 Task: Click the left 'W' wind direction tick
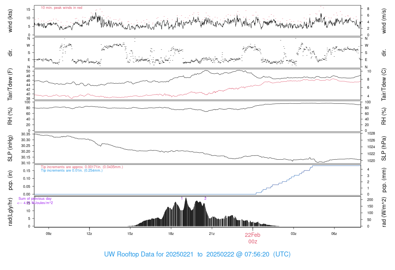tap(29, 46)
